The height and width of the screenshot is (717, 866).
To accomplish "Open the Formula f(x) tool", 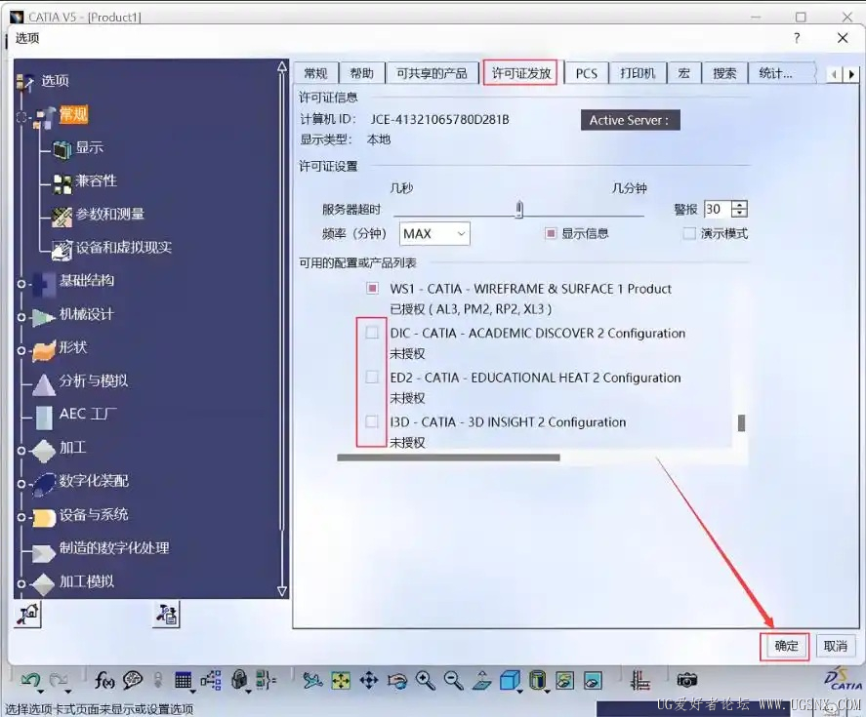I will click(104, 680).
